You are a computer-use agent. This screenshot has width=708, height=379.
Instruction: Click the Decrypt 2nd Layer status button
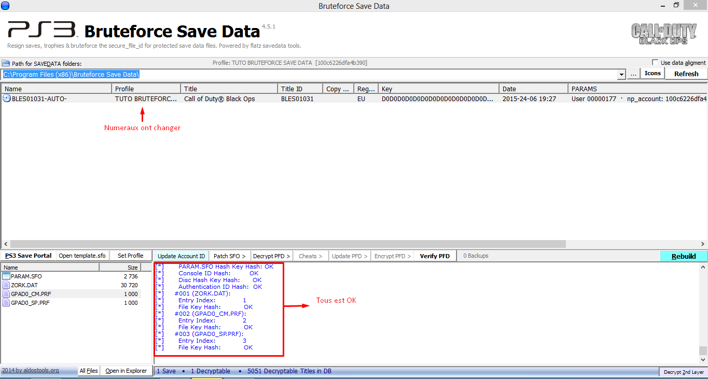point(684,372)
